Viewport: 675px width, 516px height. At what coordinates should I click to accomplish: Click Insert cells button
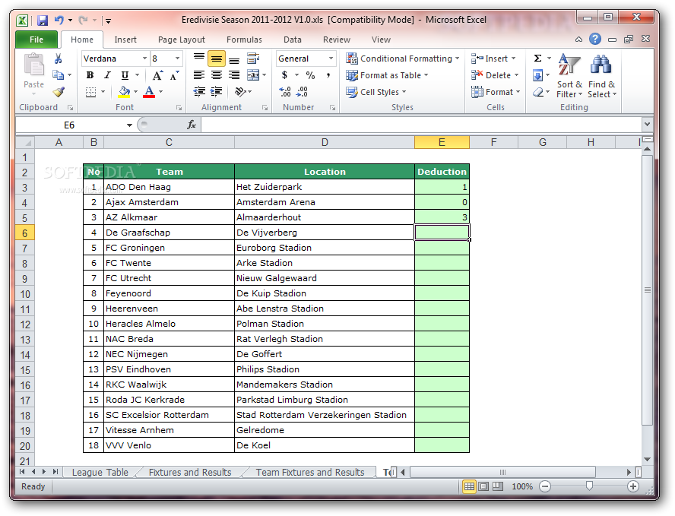(493, 59)
